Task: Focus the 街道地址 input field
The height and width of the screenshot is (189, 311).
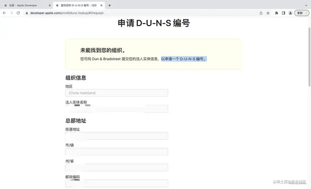Action: [x=117, y=135]
